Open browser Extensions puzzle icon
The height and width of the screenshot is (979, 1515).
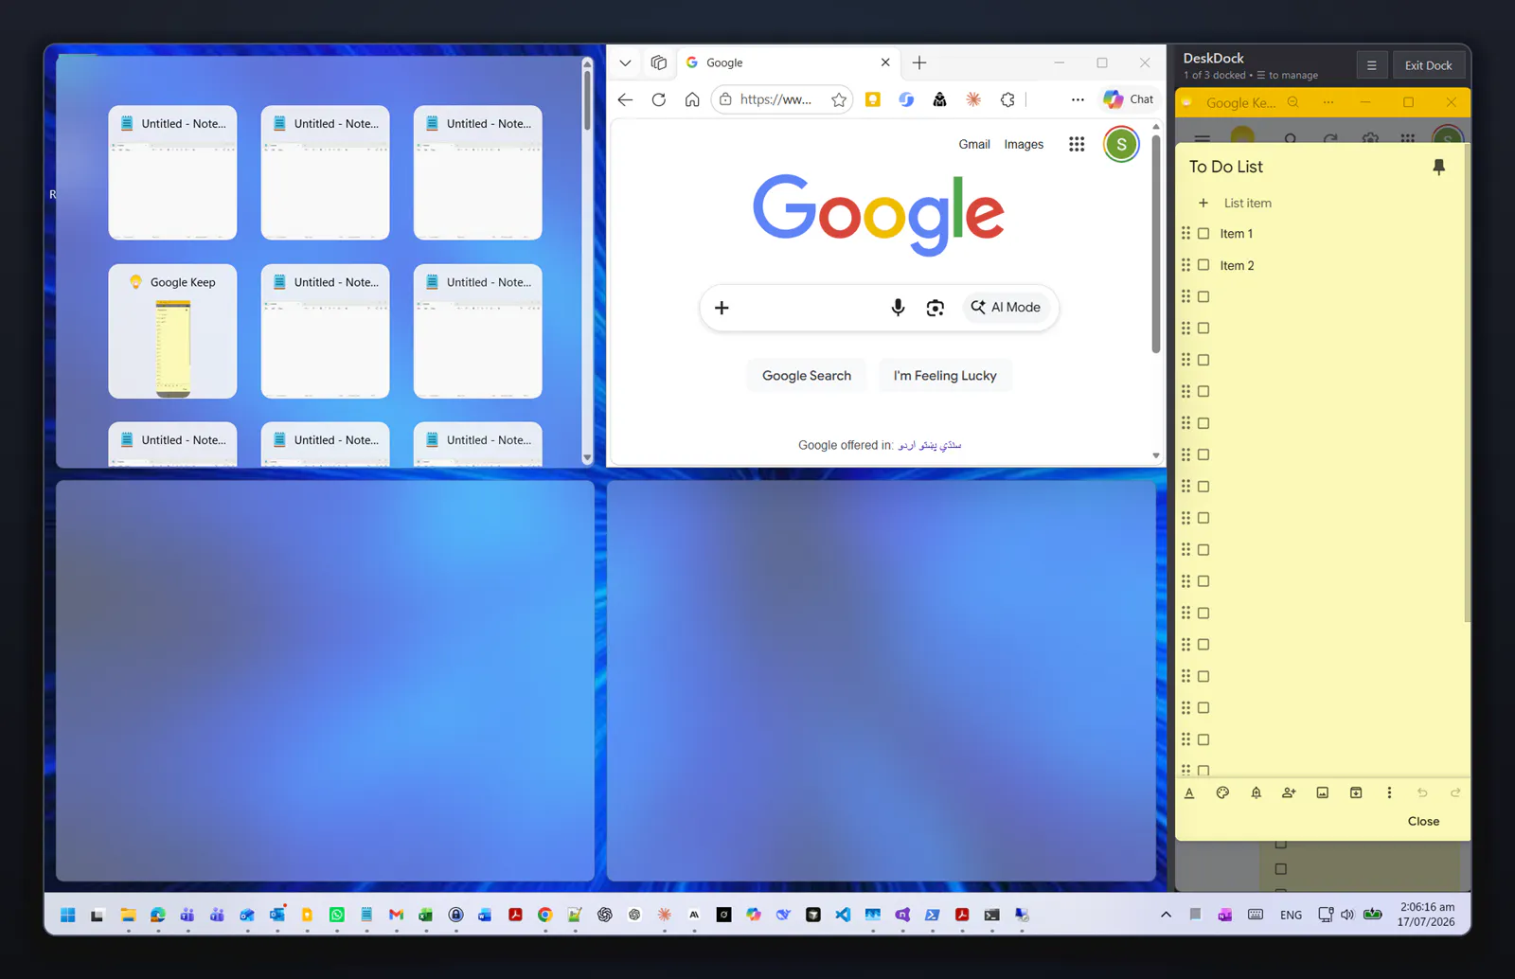(x=1007, y=99)
